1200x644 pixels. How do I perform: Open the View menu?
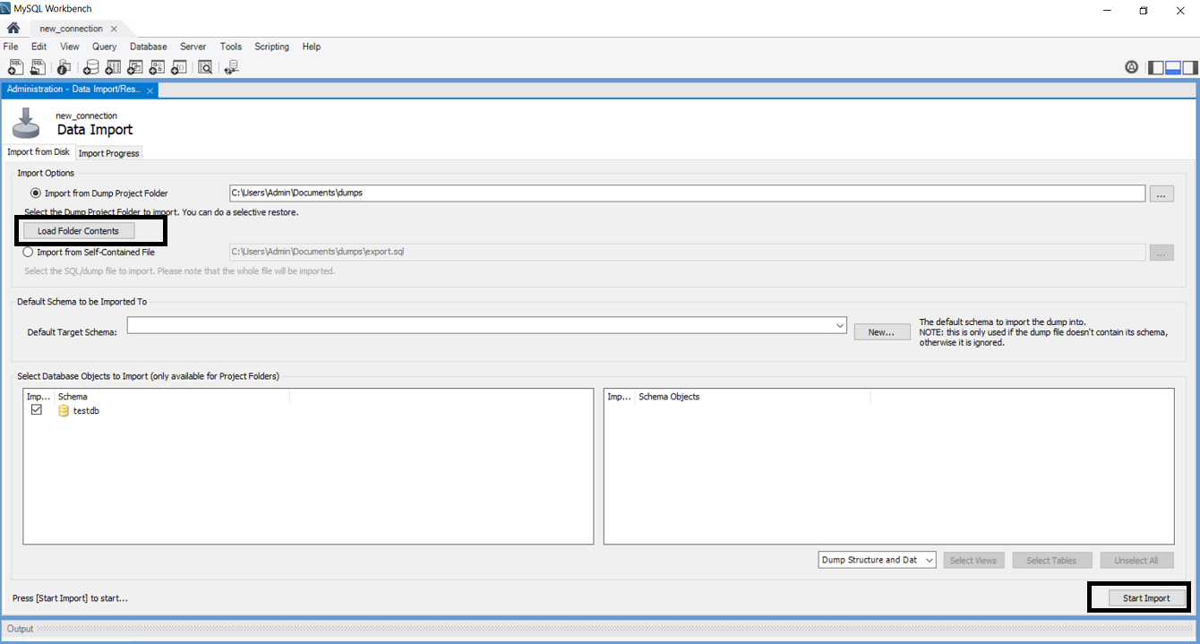pyautogui.click(x=70, y=47)
